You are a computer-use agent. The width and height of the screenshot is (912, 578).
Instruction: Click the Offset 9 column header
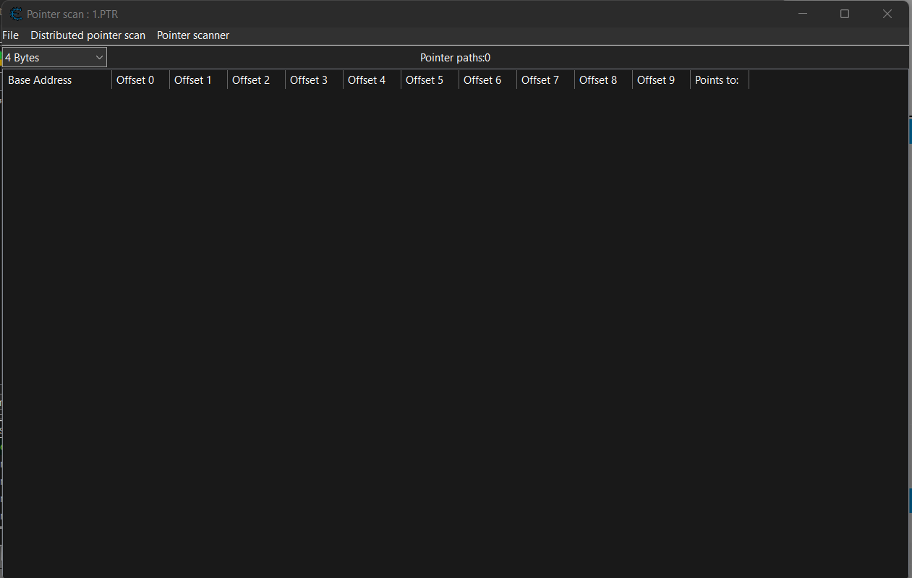(662, 80)
